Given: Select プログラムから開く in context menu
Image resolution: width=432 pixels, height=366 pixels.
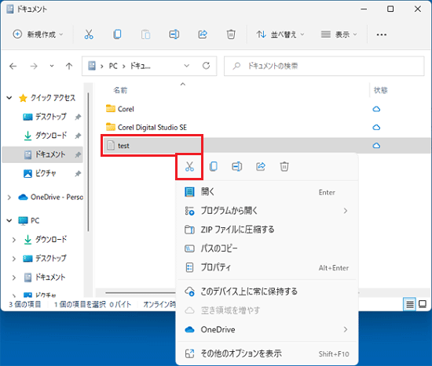Looking at the screenshot, I should click(x=267, y=211).
